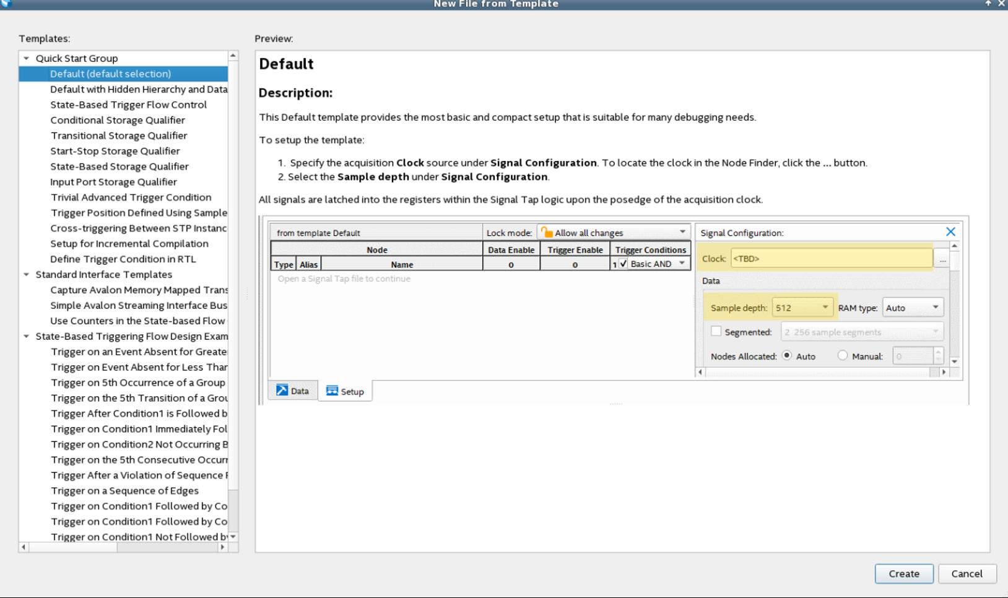Select the Auto nodes allocated radio button
1008x598 pixels.
point(787,355)
